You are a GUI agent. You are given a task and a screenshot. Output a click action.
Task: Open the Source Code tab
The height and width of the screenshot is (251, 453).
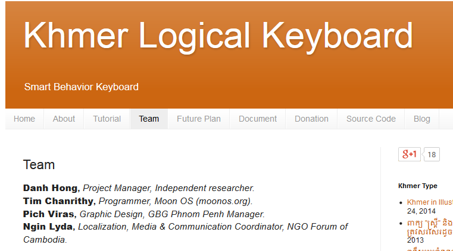click(x=371, y=119)
